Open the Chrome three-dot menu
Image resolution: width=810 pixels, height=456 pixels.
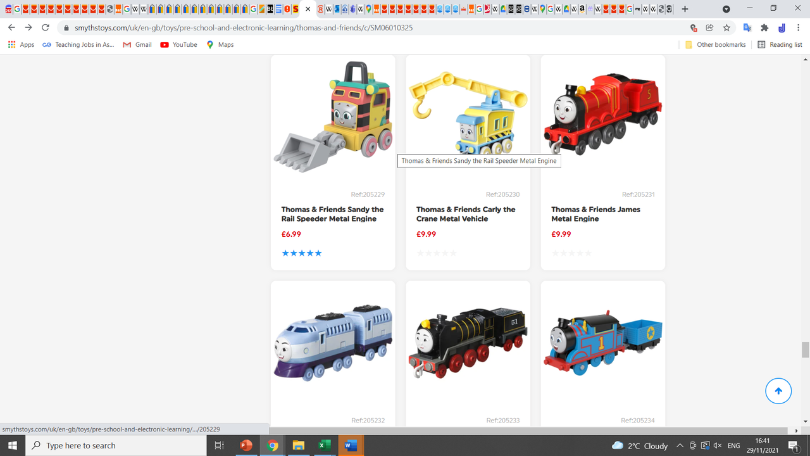(799, 28)
